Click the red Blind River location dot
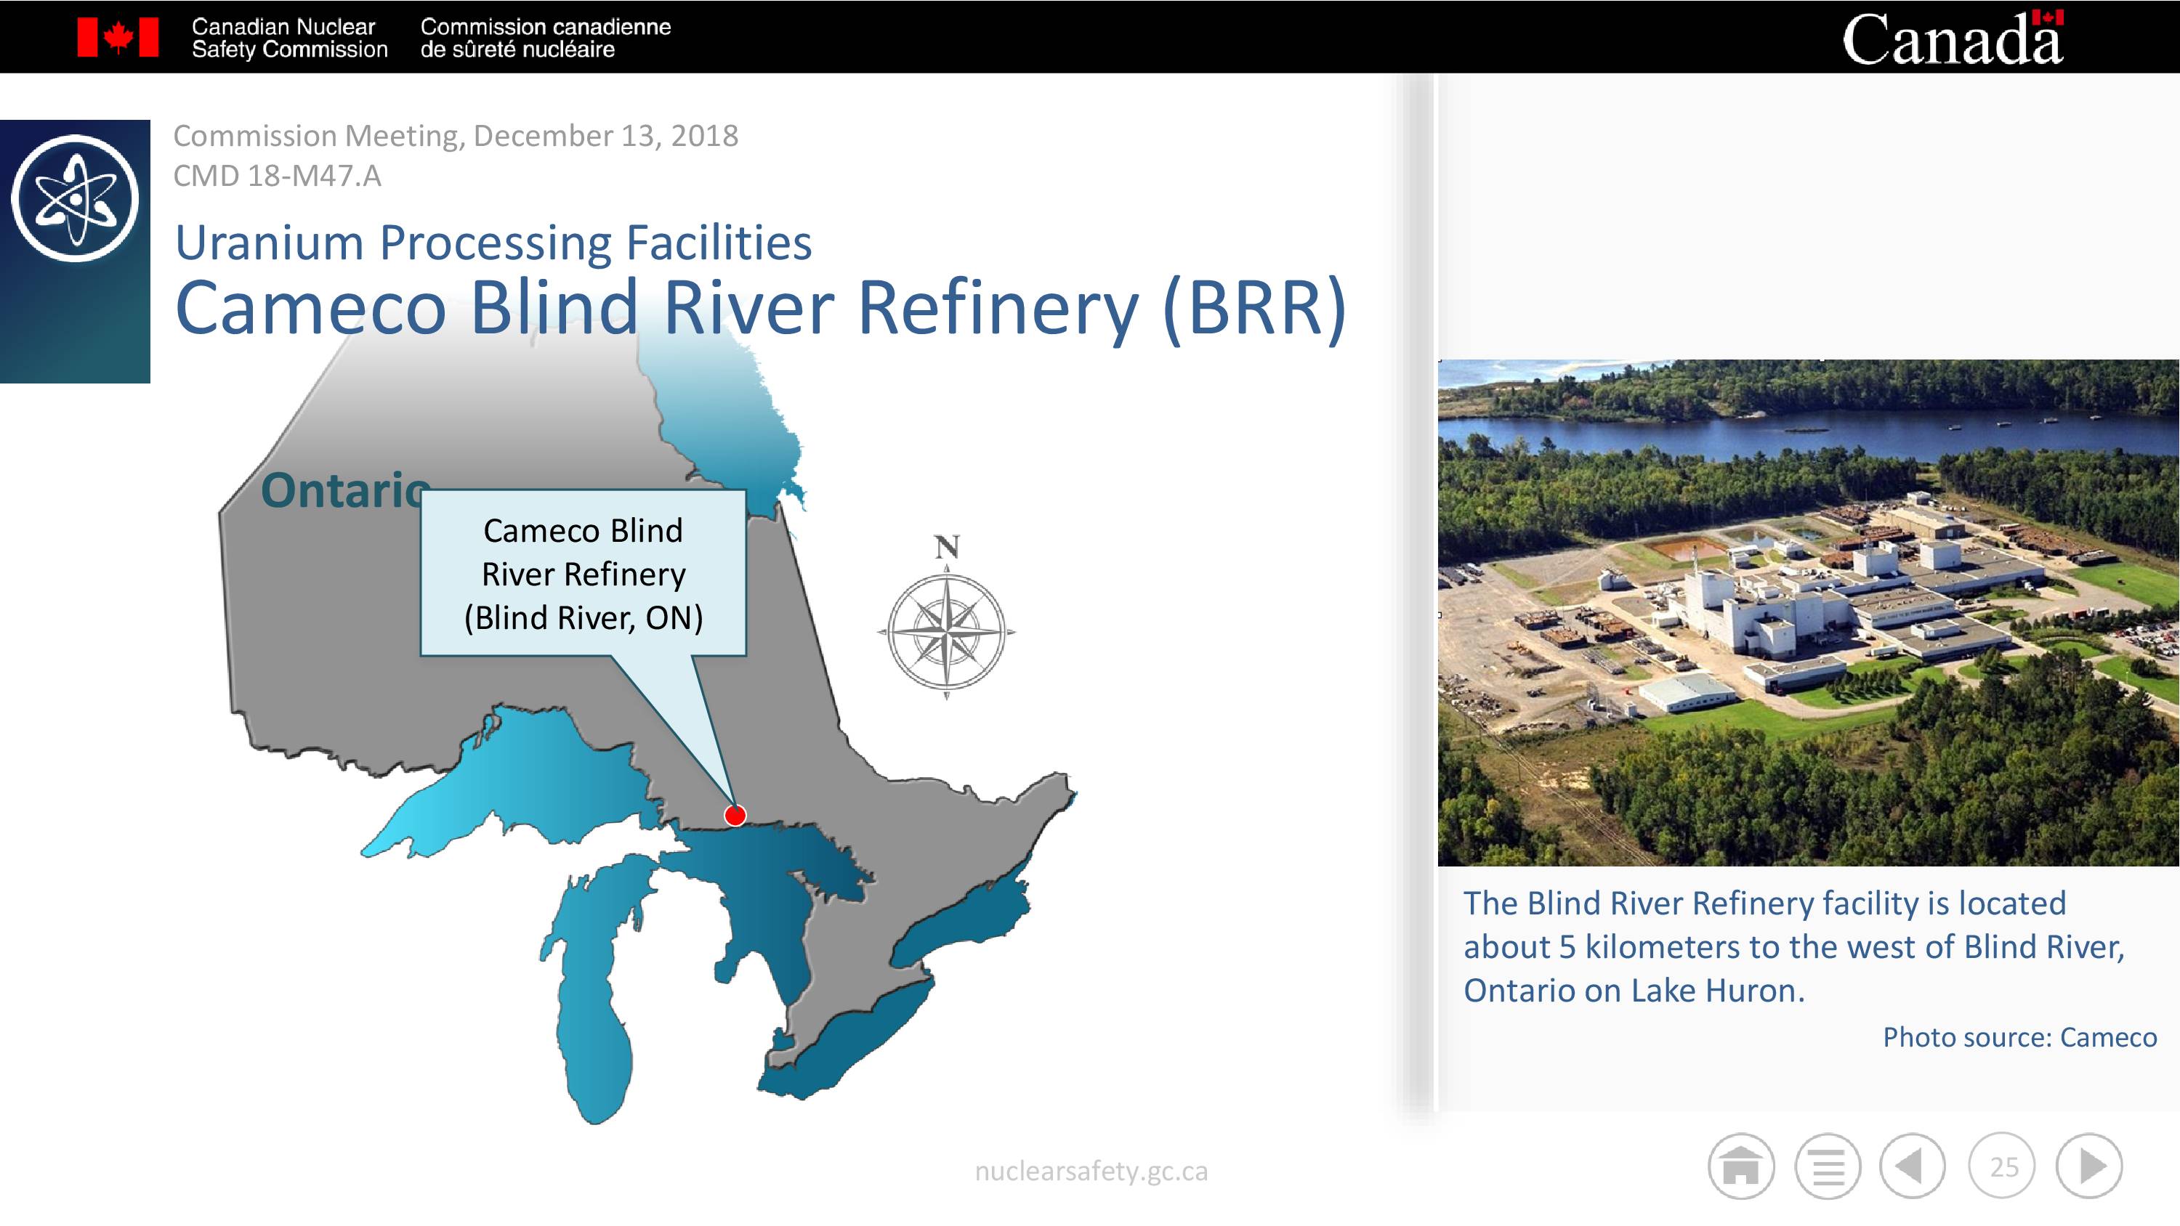 pos(735,815)
